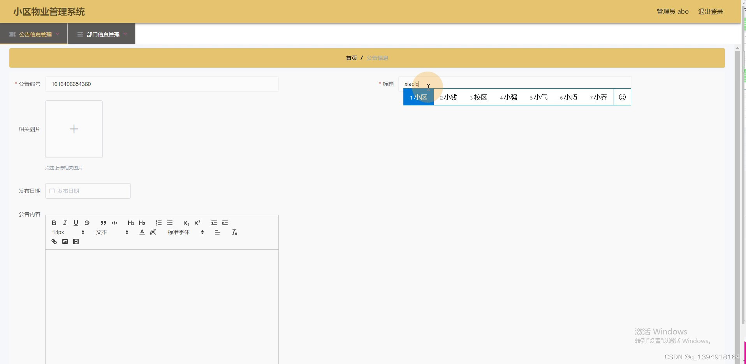This screenshot has width=746, height=364.
Task: Create a bulleted list
Action: coord(170,223)
